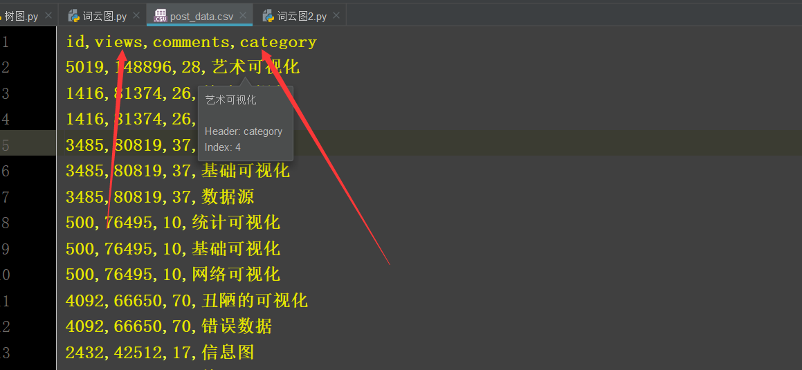The image size is (802, 370).
Task: Click gutter line number 7
Action: [5, 196]
